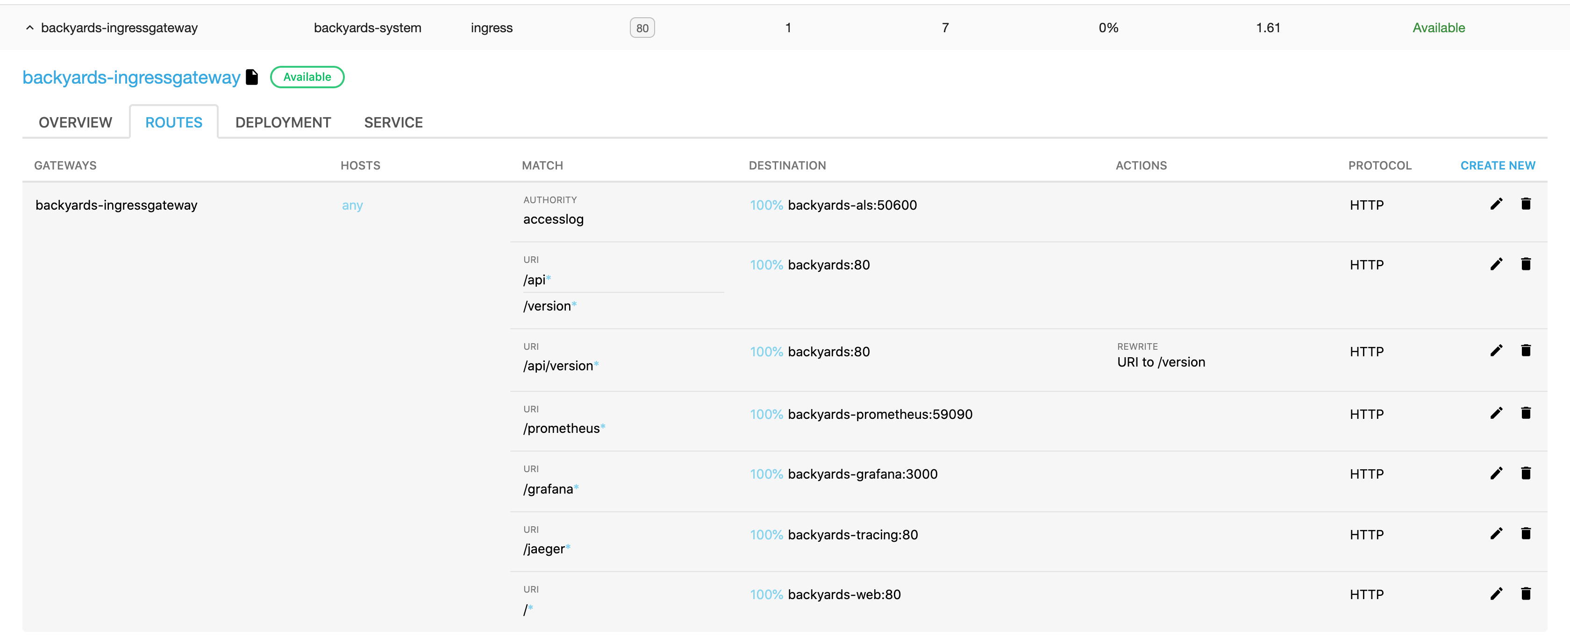Click the 'any' hosts link

(352, 205)
